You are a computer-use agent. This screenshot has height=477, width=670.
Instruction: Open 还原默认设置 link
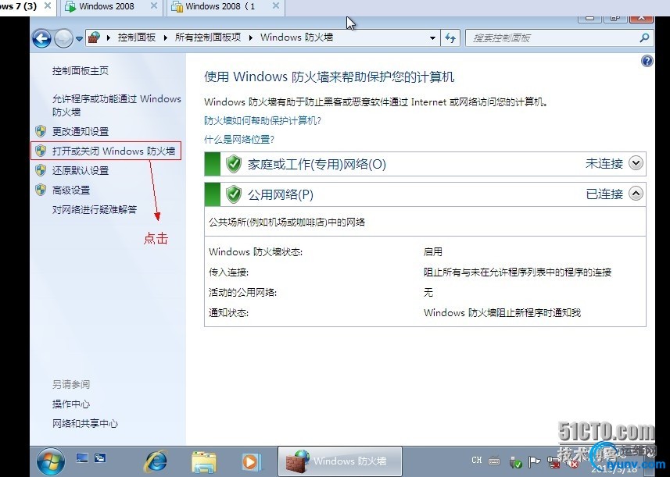tap(81, 171)
